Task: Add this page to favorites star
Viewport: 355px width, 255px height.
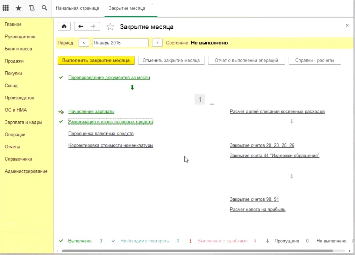Action: (x=110, y=27)
